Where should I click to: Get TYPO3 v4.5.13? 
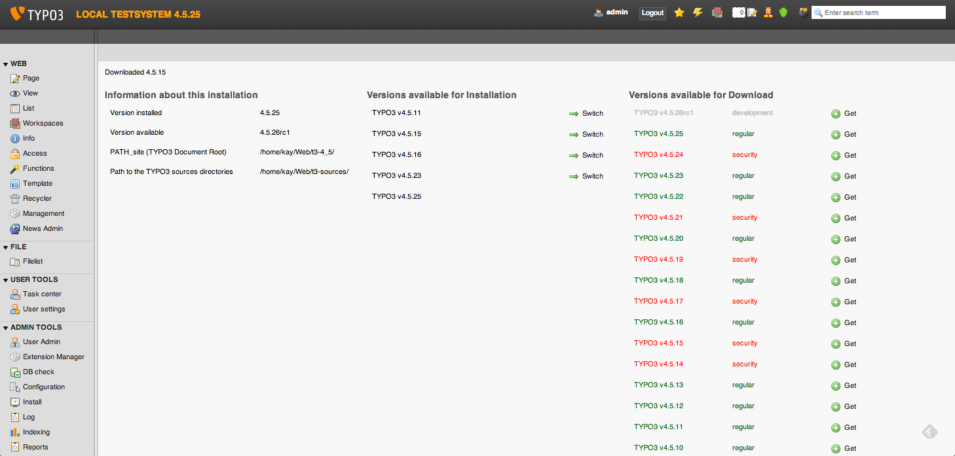[x=844, y=386]
